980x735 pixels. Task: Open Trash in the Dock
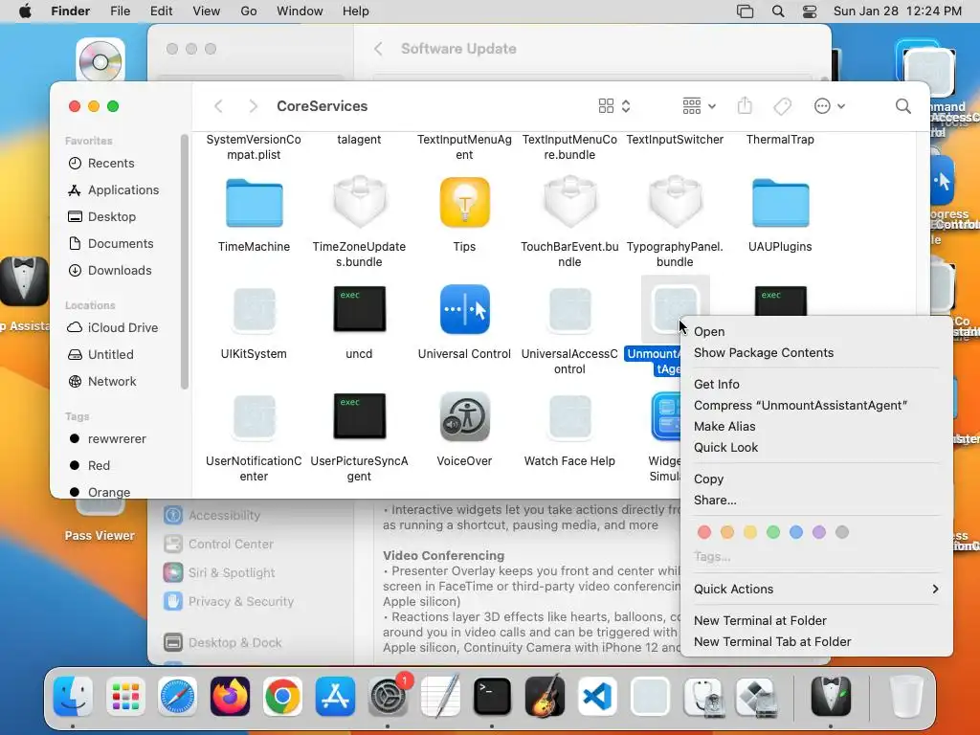[905, 696]
